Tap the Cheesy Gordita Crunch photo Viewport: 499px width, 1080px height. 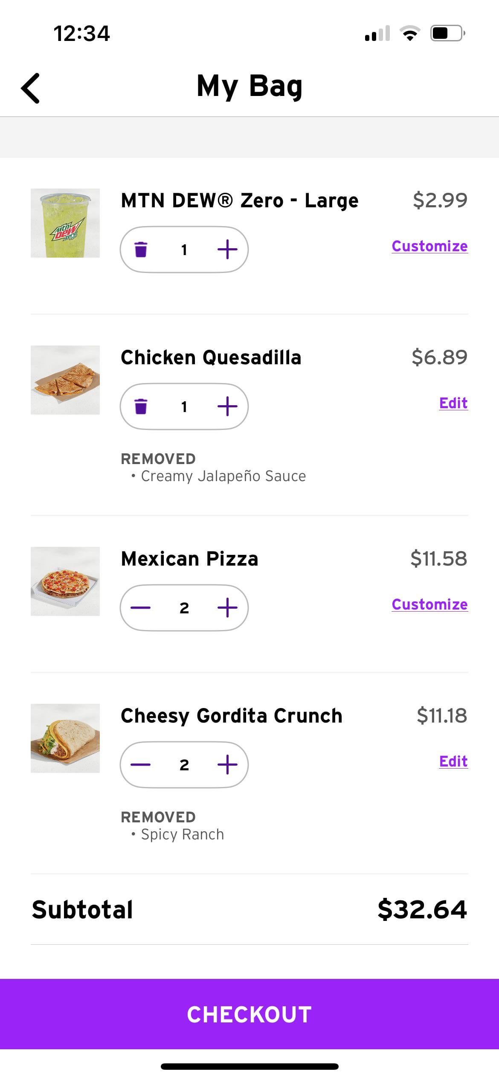65,738
